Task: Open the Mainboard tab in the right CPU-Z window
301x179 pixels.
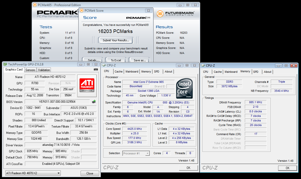Action: coord(231,72)
